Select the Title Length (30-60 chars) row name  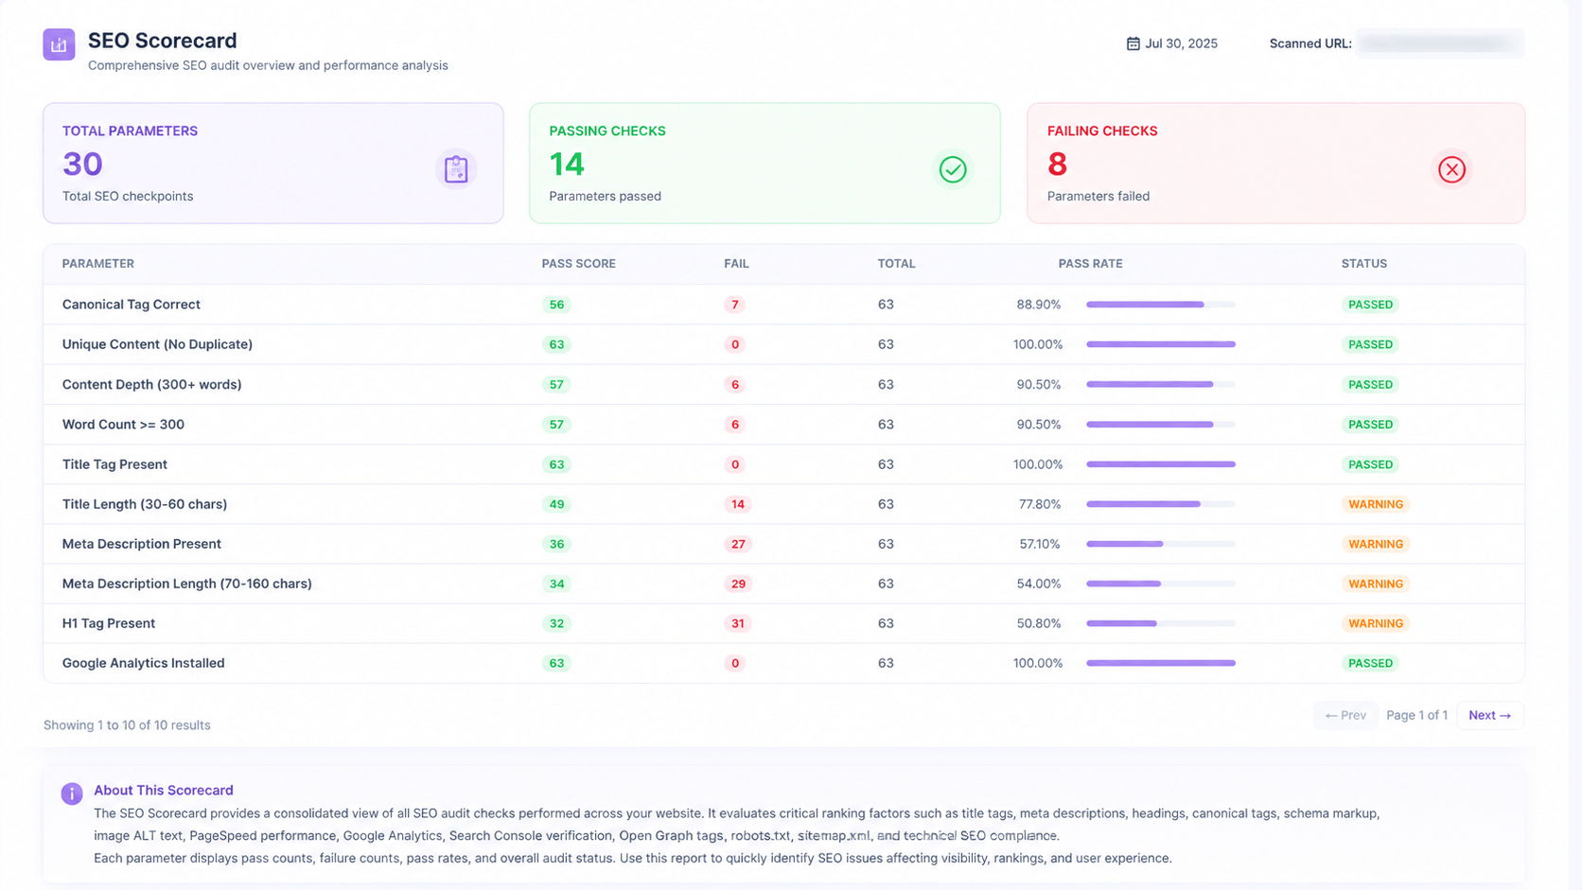pyautogui.click(x=145, y=504)
